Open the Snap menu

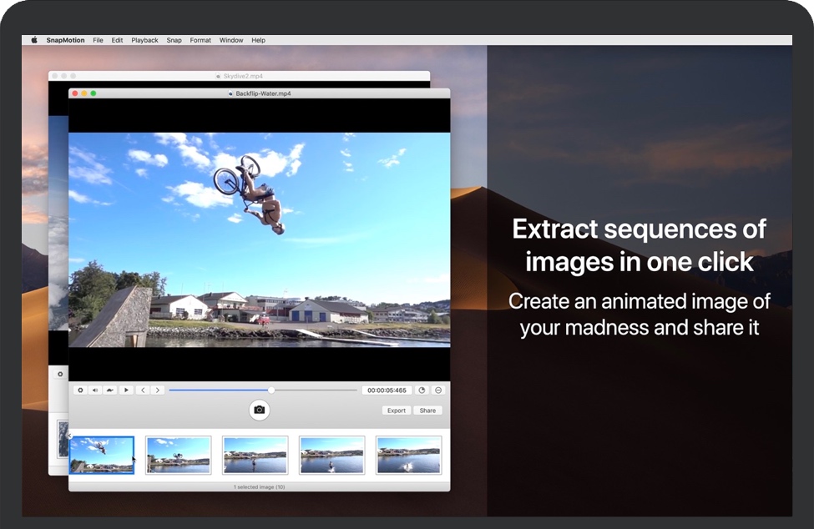tap(174, 40)
